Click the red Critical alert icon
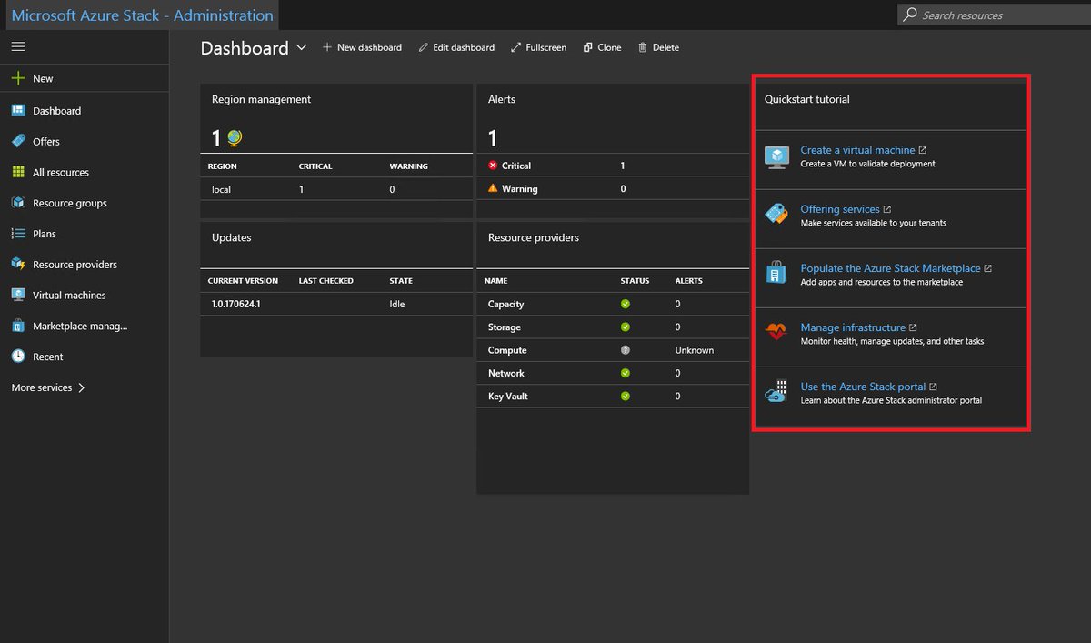The height and width of the screenshot is (643, 1091). pos(493,166)
